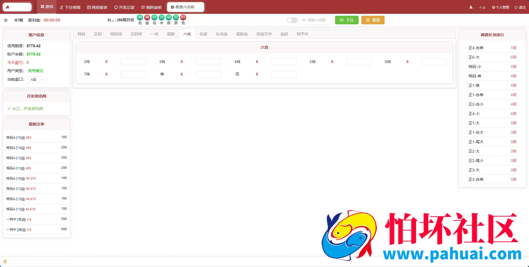
Task: Click the user profile icon in the header
Action: coord(471,7)
